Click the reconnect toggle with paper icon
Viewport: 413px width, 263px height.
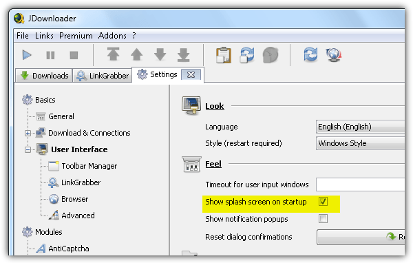coord(247,55)
